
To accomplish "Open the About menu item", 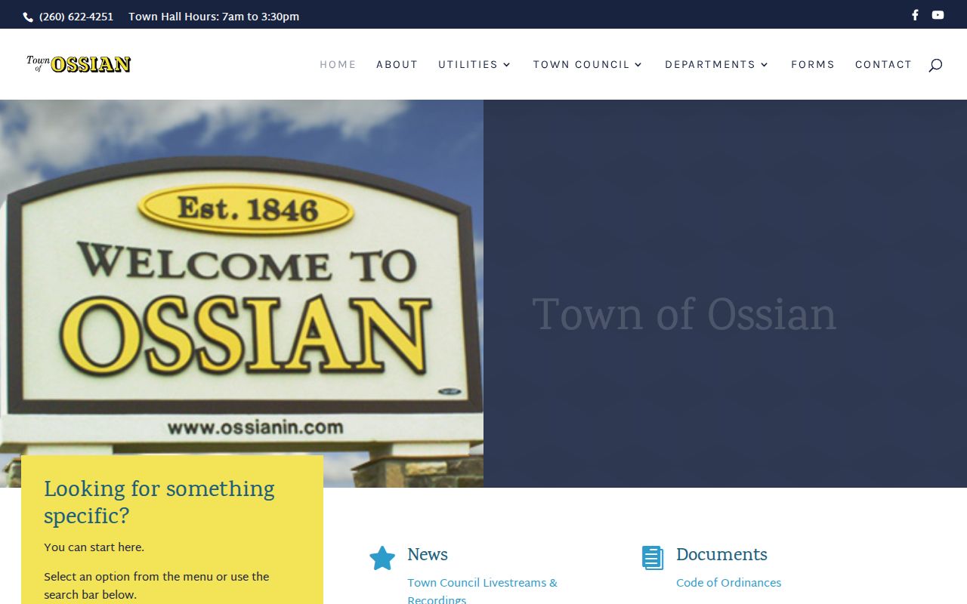I will coord(397,64).
